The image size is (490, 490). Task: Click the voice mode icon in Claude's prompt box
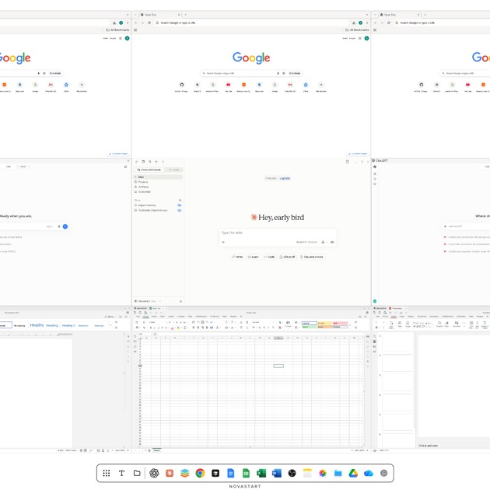click(332, 242)
